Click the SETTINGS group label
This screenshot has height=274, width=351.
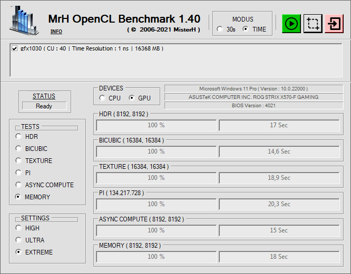tap(35, 218)
